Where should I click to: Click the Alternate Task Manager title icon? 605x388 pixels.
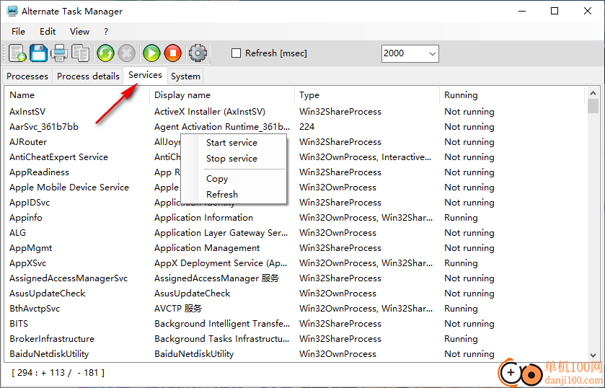tap(12, 12)
